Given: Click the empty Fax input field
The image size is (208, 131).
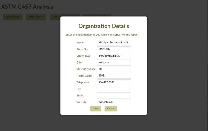Looking at the screenshot, I should point(114,89).
